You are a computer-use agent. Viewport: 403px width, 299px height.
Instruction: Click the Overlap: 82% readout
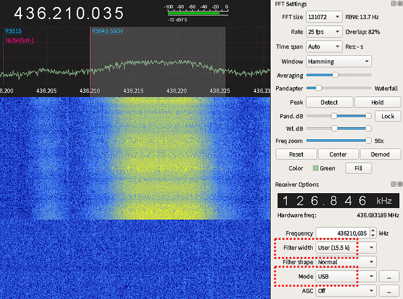pyautogui.click(x=363, y=32)
